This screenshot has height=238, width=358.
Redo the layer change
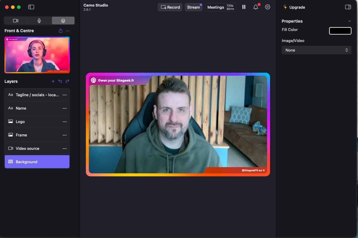tap(67, 81)
